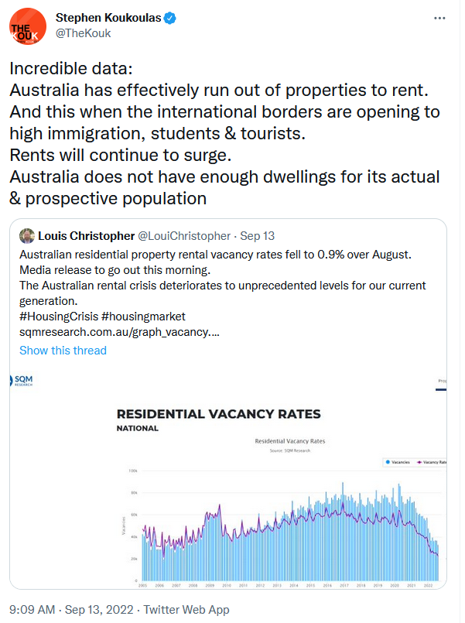Click Show this thread
The height and width of the screenshot is (623, 465).
[63, 351]
